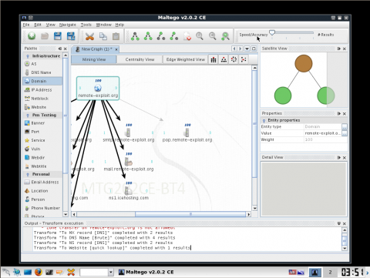Select the hierarchical layout icon

tap(224, 59)
